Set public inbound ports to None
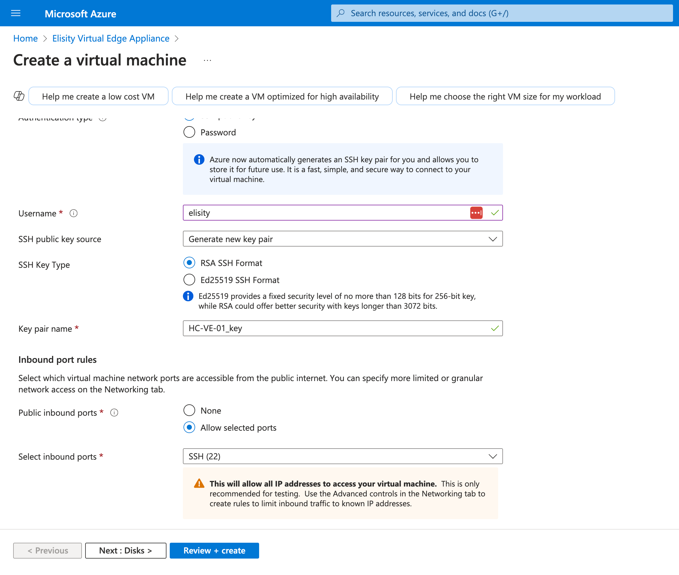This screenshot has height=575, width=679. (x=189, y=410)
